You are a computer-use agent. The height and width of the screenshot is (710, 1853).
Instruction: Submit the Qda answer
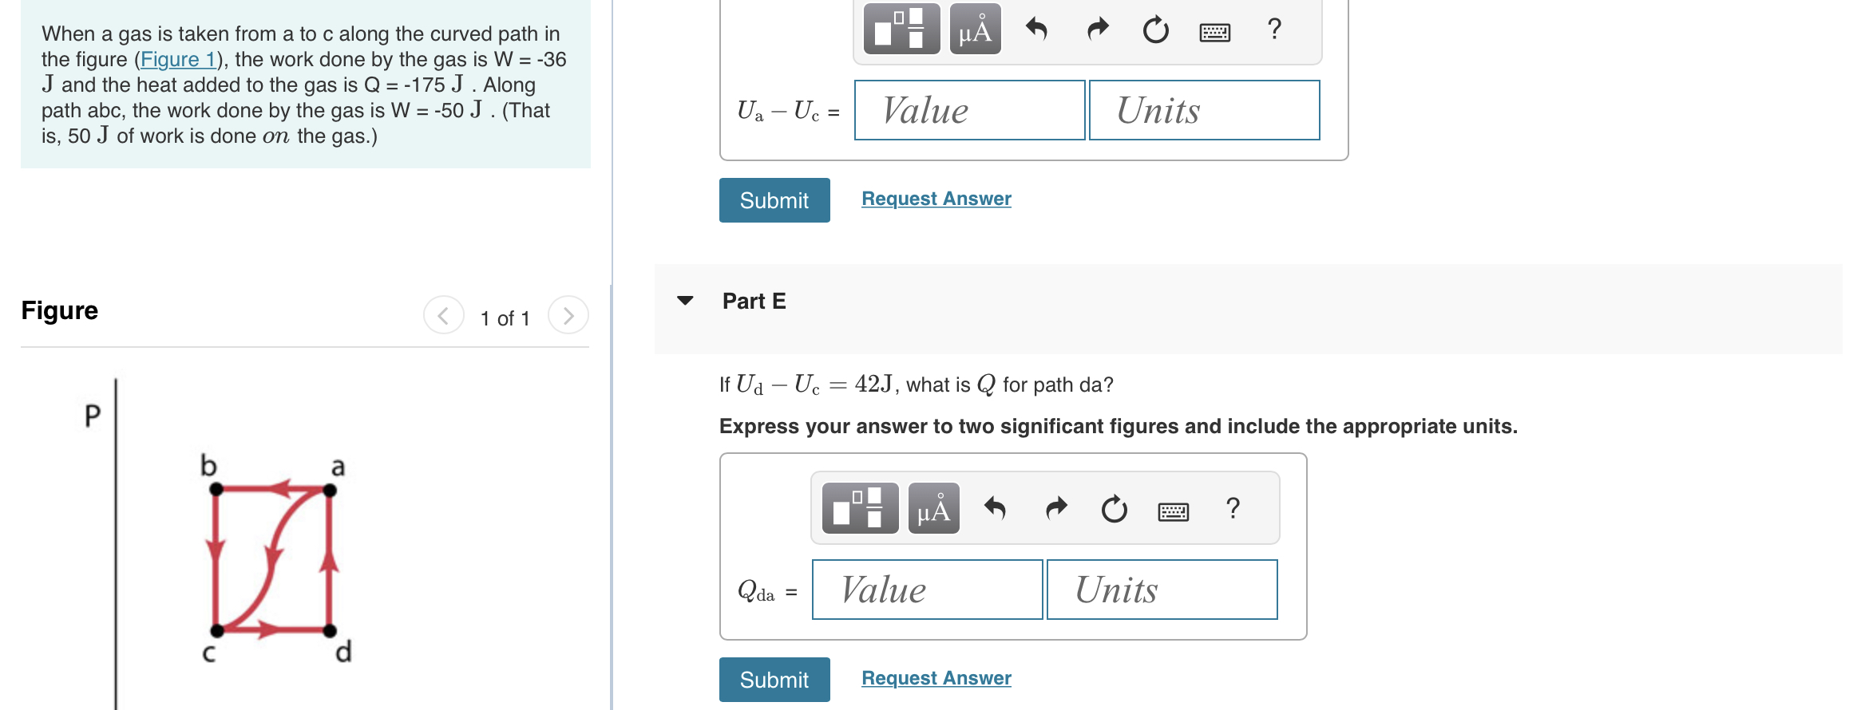click(774, 679)
